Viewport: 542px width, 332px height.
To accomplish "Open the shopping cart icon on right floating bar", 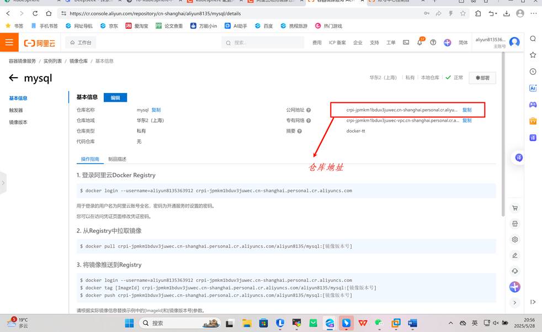I will point(515,208).
